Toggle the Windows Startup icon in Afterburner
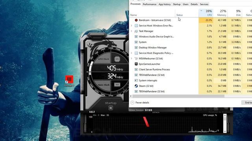Image resolution: width=252 pixels, height=141 pixels. tap(111, 108)
